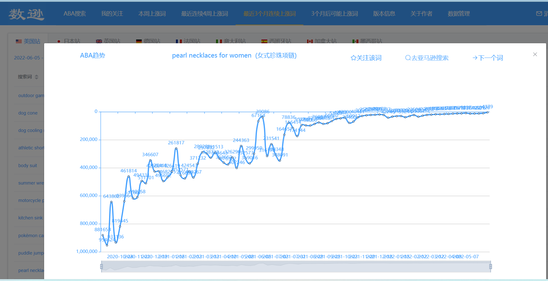Click the French flag icon for 法国站
Screen dimensions: 548x281
click(179, 41)
